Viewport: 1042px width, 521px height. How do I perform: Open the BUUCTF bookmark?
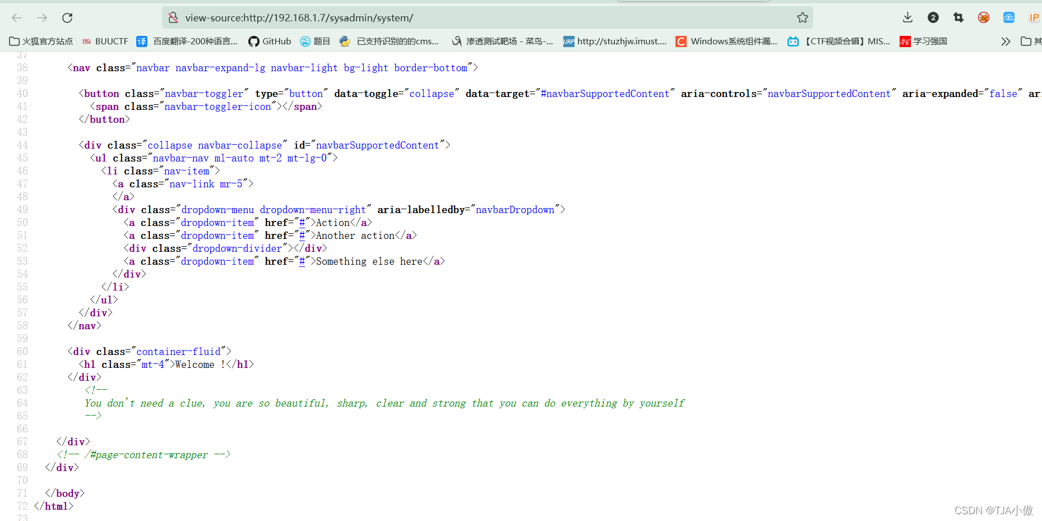point(105,41)
